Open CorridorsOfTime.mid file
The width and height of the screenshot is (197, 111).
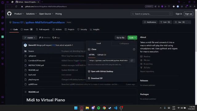(x=37, y=60)
